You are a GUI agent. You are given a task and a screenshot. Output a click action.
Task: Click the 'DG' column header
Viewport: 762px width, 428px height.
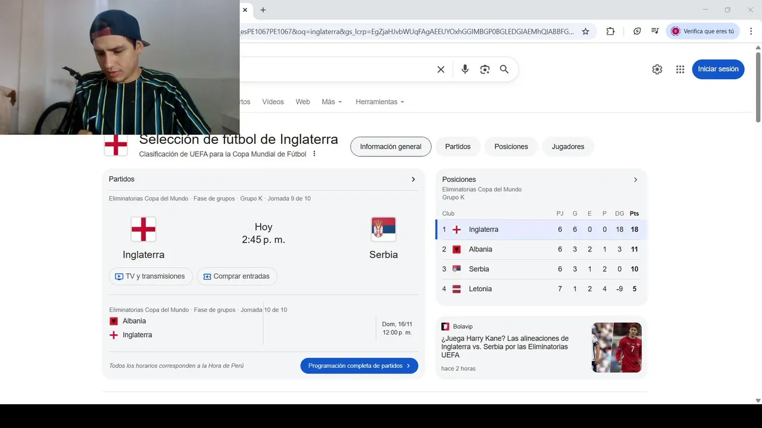(620, 213)
